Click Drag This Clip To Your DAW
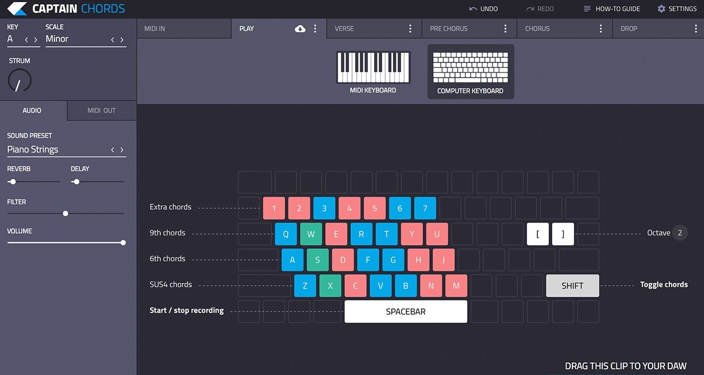This screenshot has width=704, height=375. (626, 366)
